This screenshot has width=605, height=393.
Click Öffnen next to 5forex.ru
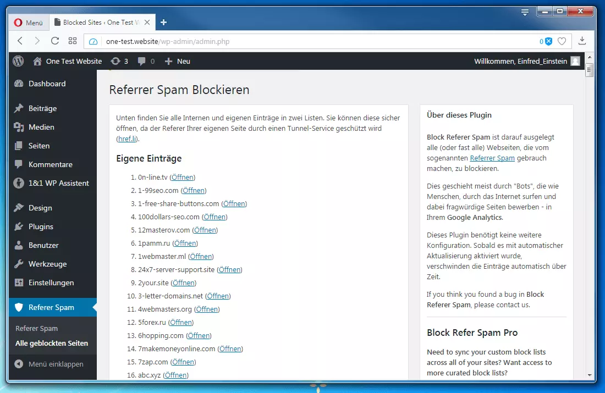pos(181,323)
